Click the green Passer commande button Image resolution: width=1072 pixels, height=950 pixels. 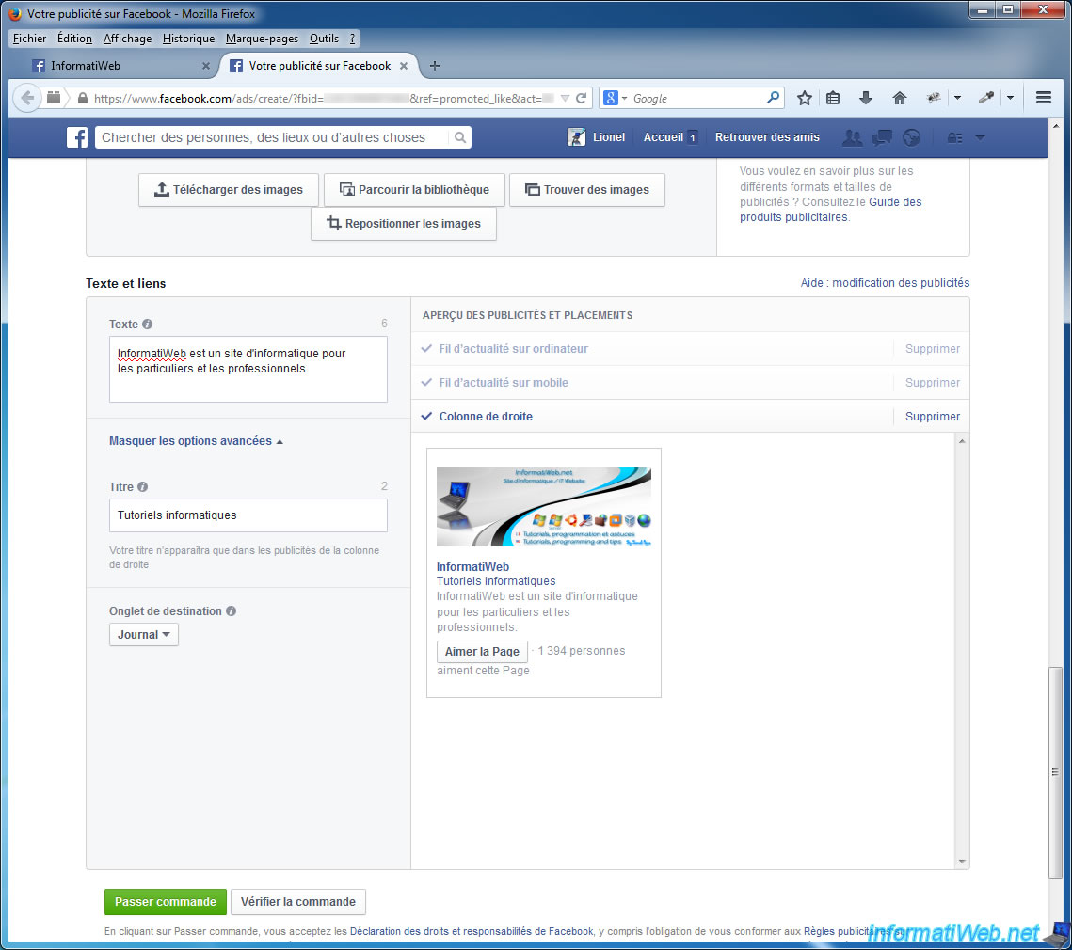166,901
